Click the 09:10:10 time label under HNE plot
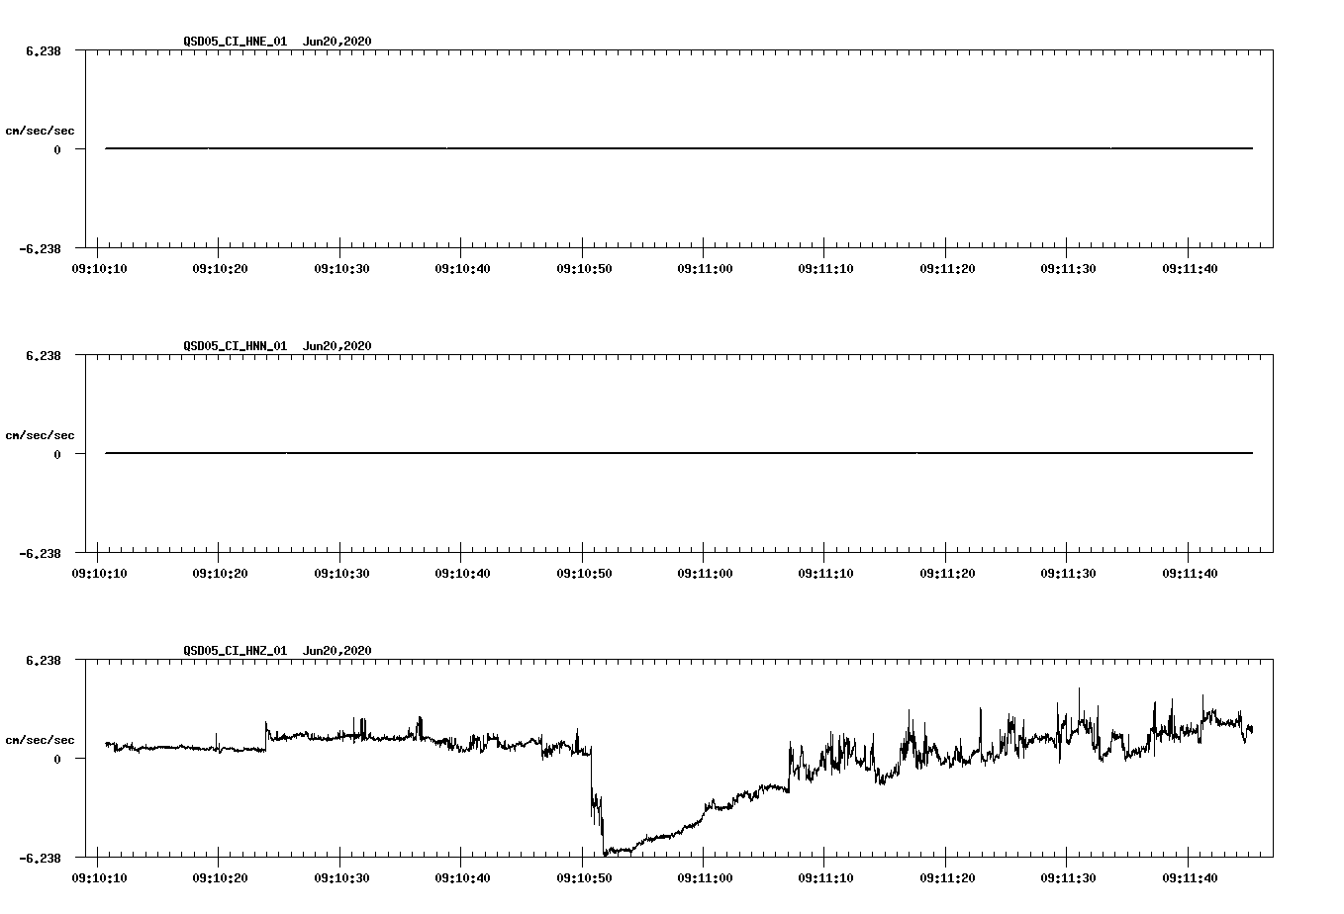 (x=98, y=268)
